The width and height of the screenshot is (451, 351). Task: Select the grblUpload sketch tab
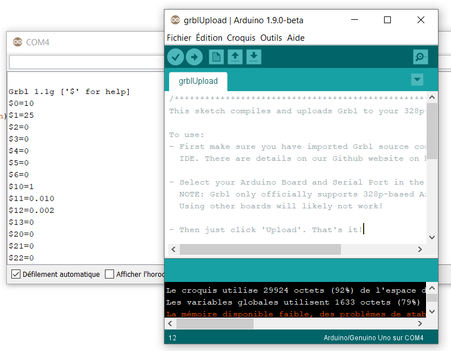click(x=198, y=81)
